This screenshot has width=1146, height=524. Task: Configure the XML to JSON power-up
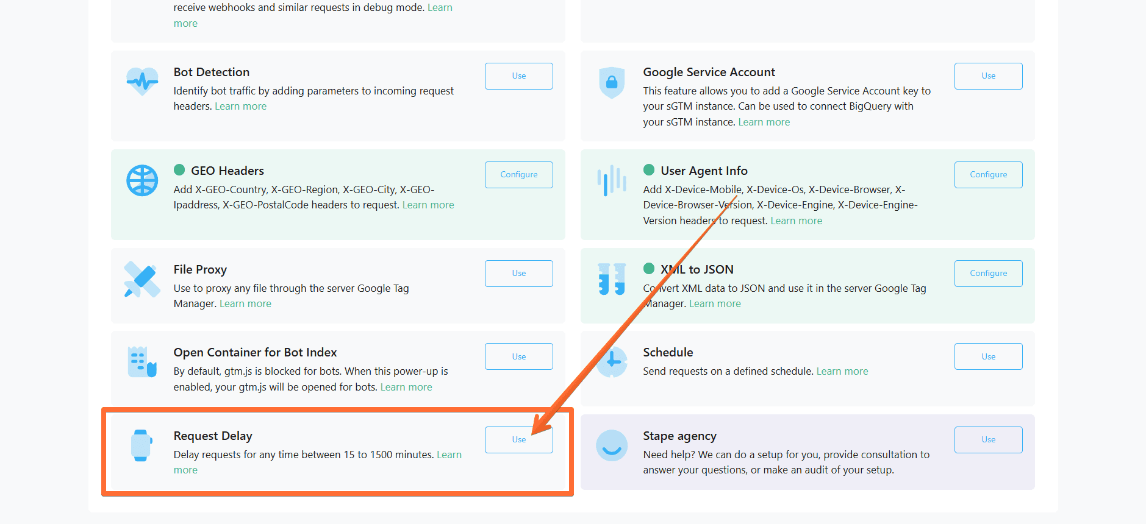[989, 274]
